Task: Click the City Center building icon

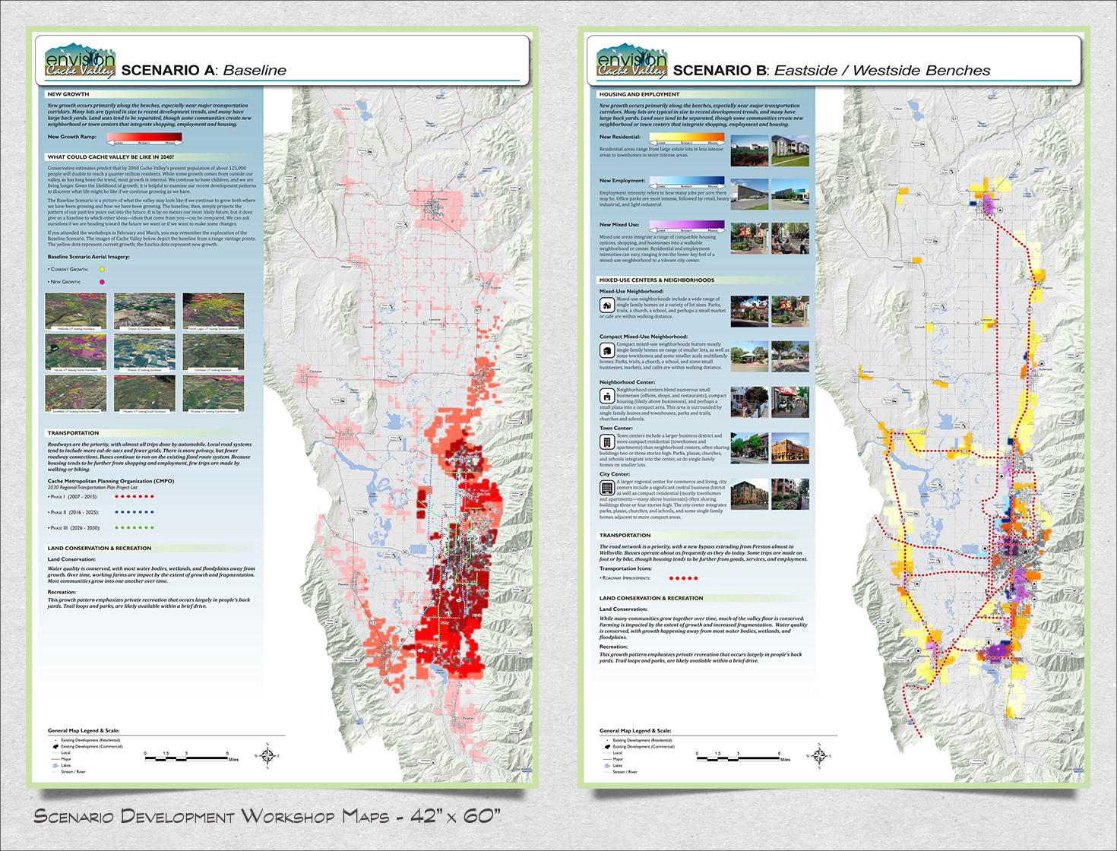Action: pyautogui.click(x=607, y=488)
